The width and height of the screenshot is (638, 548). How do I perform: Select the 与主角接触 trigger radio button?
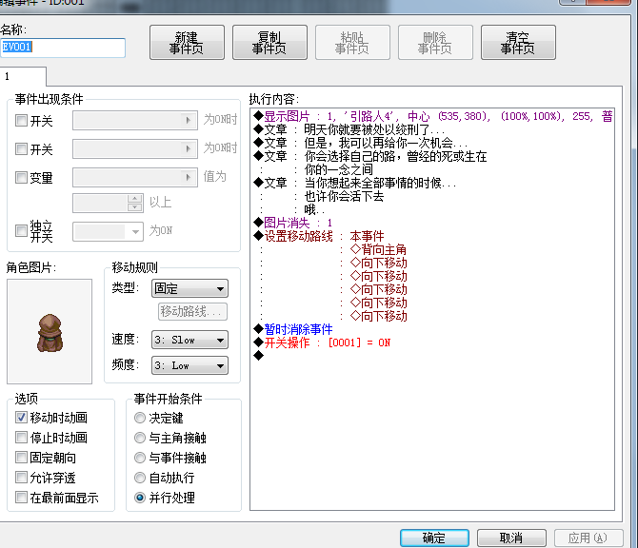click(x=140, y=438)
